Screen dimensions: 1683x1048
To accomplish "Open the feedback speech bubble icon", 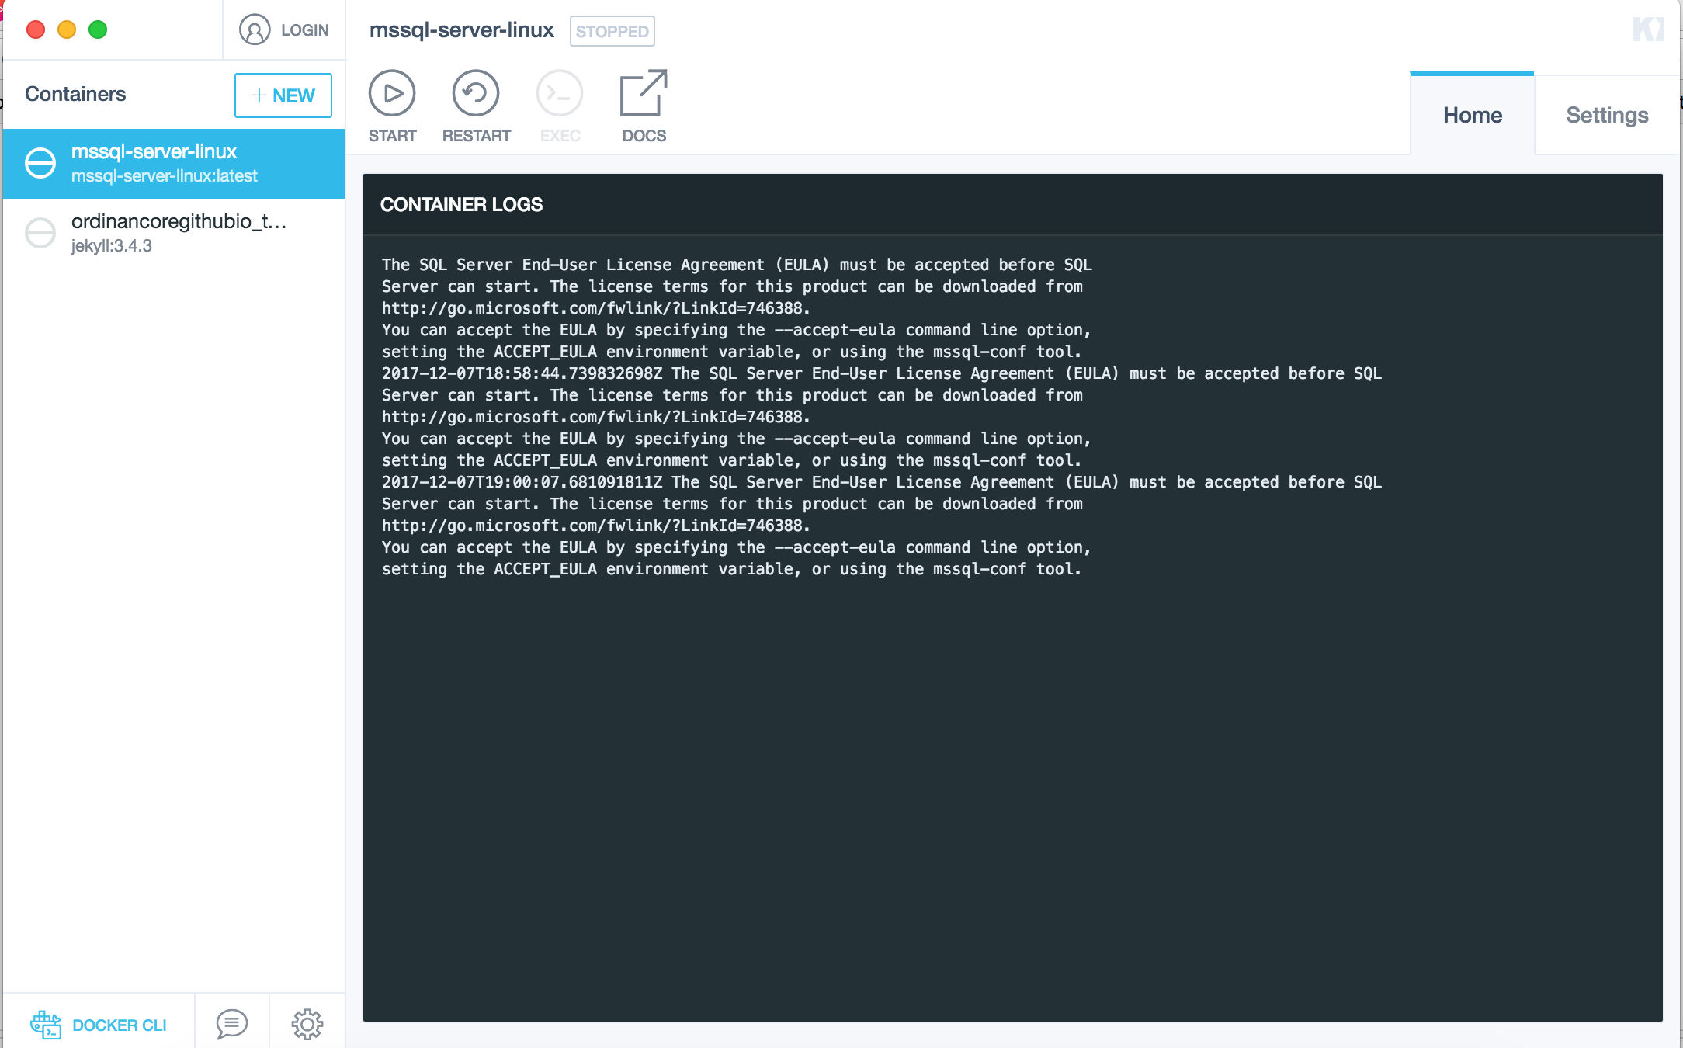I will coord(231,1025).
